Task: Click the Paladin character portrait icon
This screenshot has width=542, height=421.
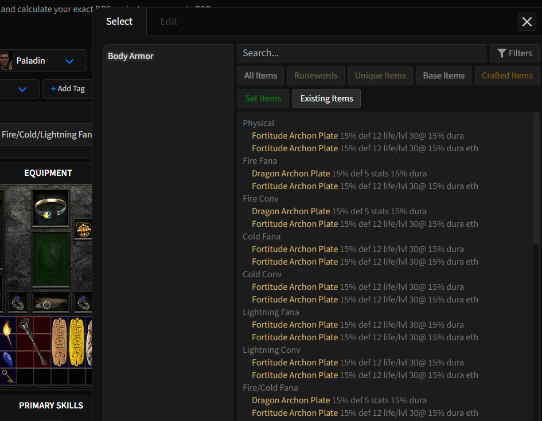Action: (5, 60)
